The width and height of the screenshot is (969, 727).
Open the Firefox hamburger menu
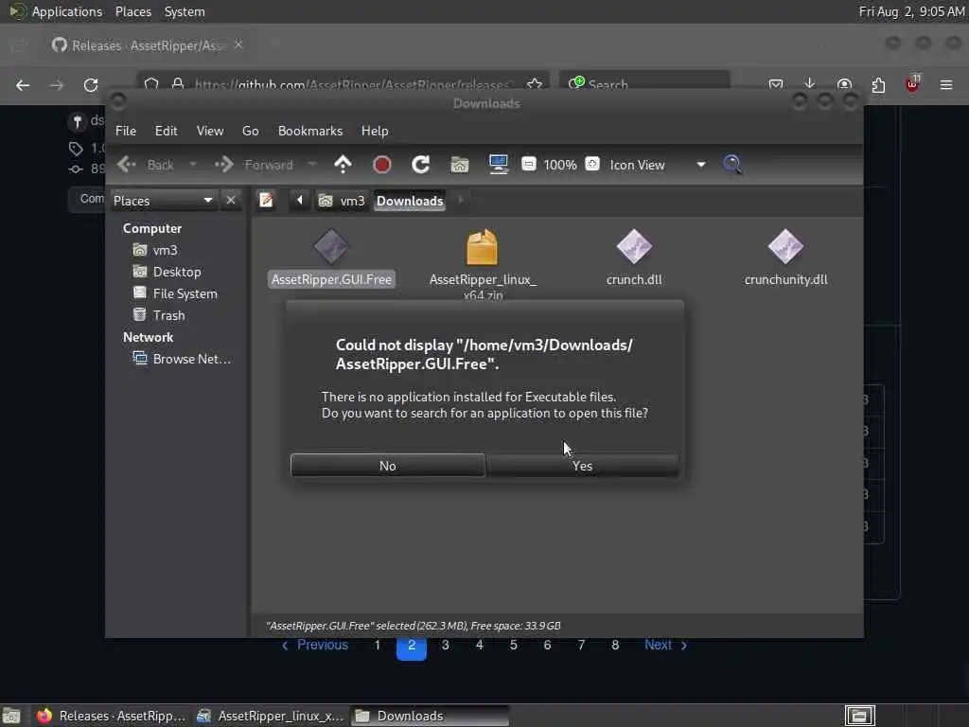pyautogui.click(x=946, y=84)
